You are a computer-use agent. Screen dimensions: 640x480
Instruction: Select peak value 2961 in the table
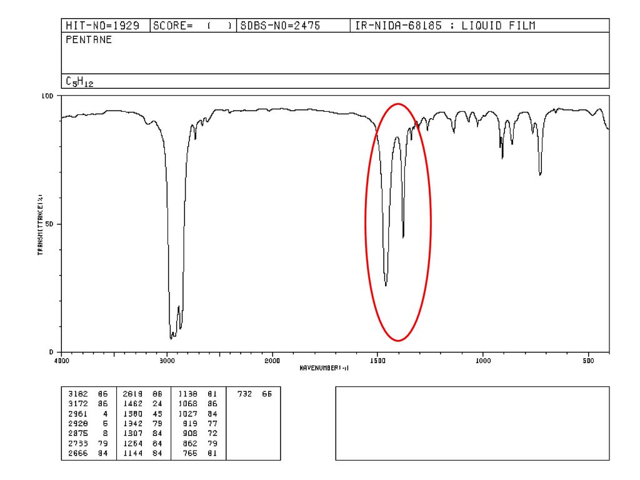click(x=78, y=414)
